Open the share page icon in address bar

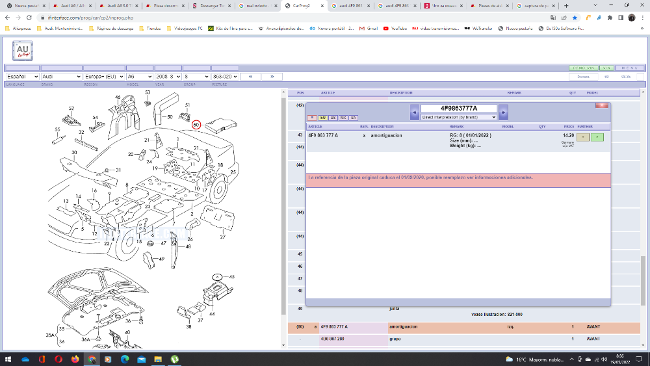point(564,18)
